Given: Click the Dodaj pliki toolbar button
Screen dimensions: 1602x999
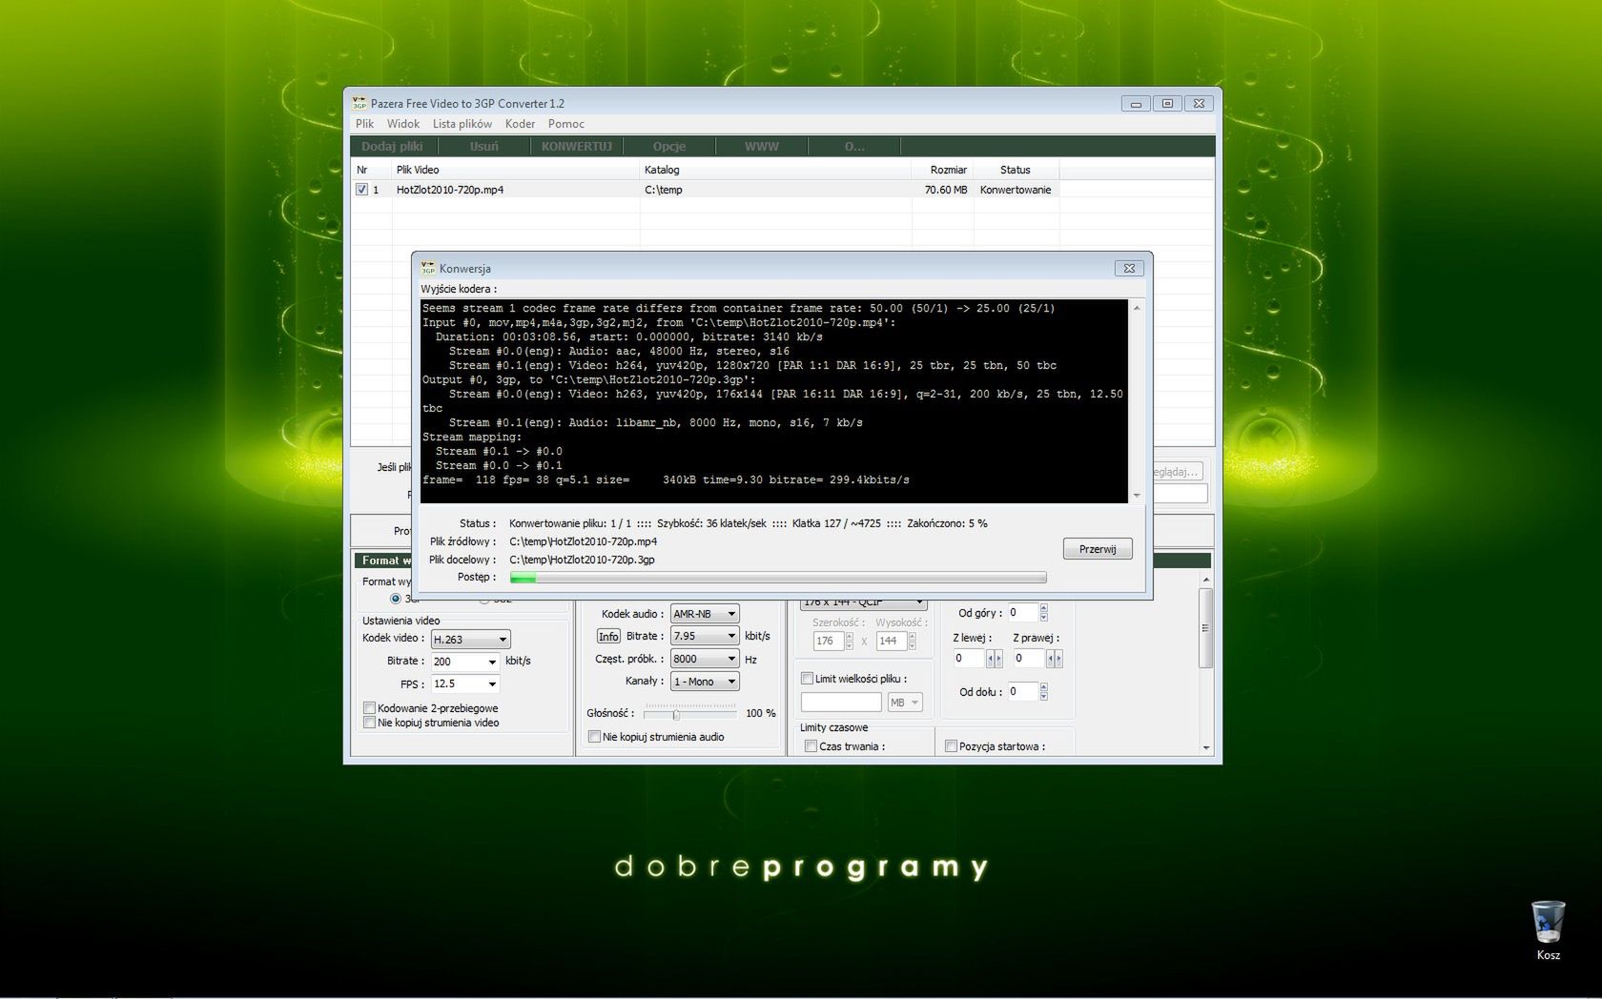Looking at the screenshot, I should click(x=393, y=146).
